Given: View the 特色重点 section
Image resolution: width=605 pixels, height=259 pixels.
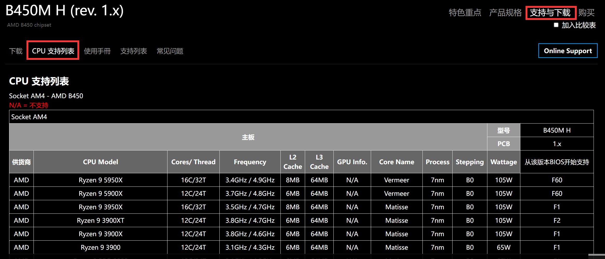Looking at the screenshot, I should 465,12.
